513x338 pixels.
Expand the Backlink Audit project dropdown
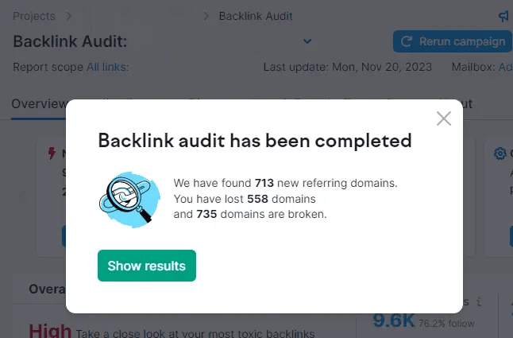[x=307, y=41]
